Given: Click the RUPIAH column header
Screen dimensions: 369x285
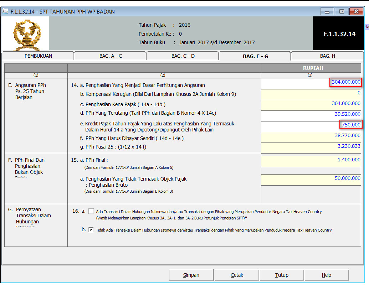Looking at the screenshot, I should click(311, 68).
